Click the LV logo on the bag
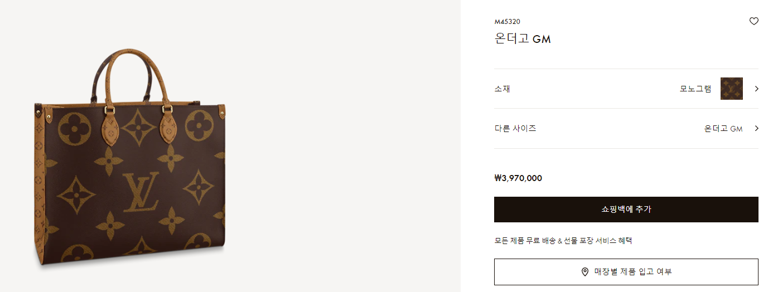Image resolution: width=773 pixels, height=292 pixels. [141, 192]
